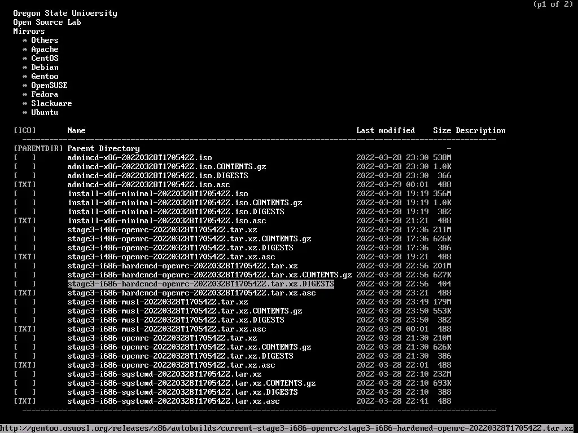
Task: Open the OpenSUSE mirror link
Action: (49, 86)
